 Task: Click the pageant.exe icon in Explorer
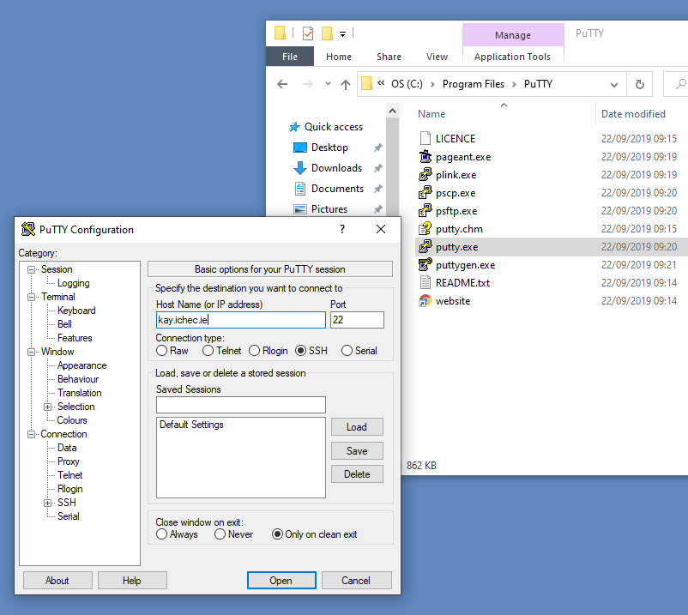[425, 157]
